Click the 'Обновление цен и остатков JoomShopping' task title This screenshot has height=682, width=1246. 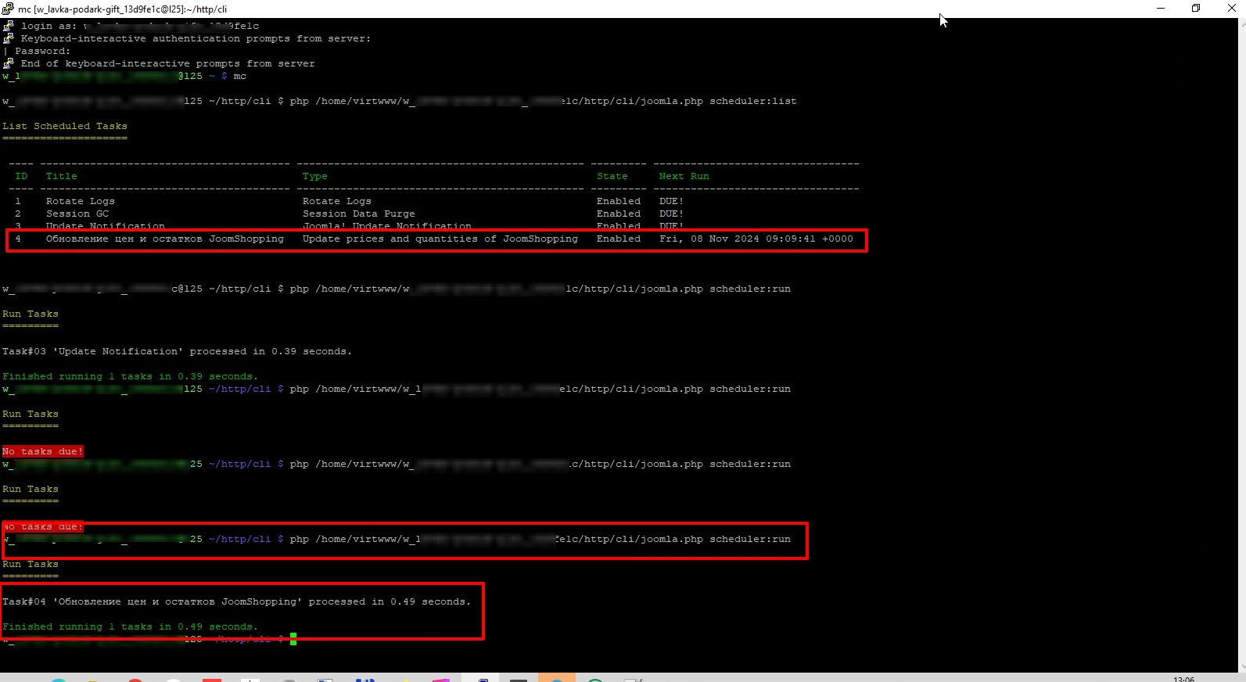[164, 239]
